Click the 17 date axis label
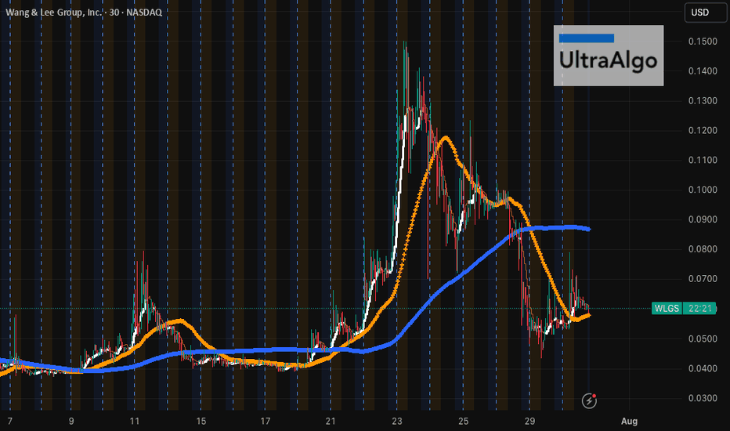The image size is (730, 431). 265,422
